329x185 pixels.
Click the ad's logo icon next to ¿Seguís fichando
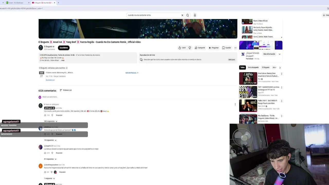click(x=243, y=54)
